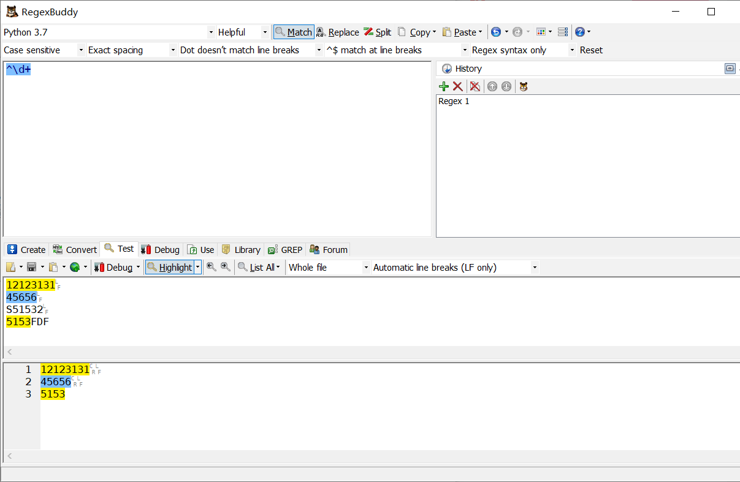740x482 pixels.
Task: Open the Paste dropdown arrow
Action: (x=481, y=32)
